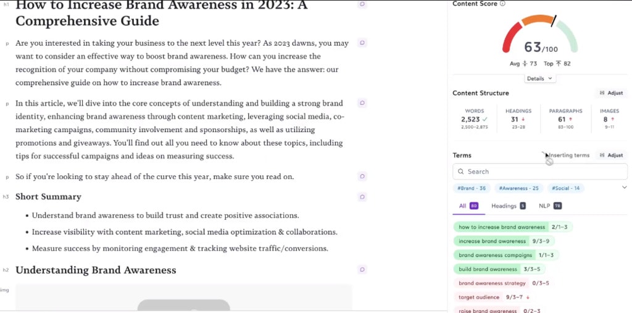Screen dimensions: 632x313
Task: Toggle the #Brand - 36 filter tag
Action: point(472,188)
